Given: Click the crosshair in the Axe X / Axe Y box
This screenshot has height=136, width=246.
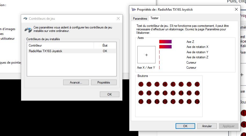Looking at the screenshot, I should tap(146, 55).
